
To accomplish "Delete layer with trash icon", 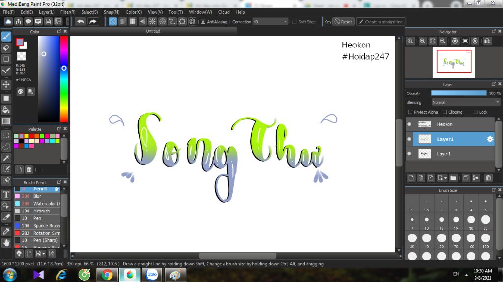I will point(488,178).
